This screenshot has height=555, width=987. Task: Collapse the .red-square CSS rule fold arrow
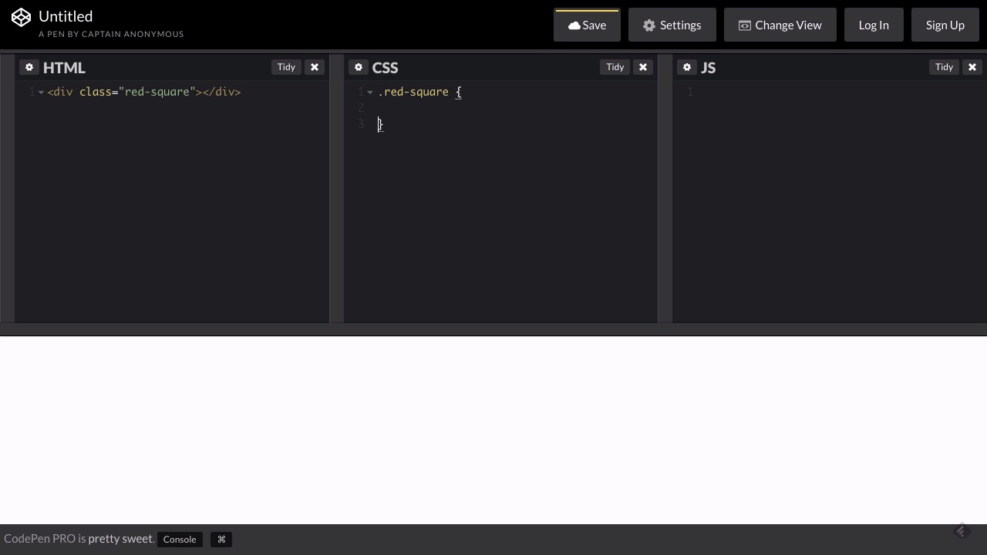(x=370, y=92)
